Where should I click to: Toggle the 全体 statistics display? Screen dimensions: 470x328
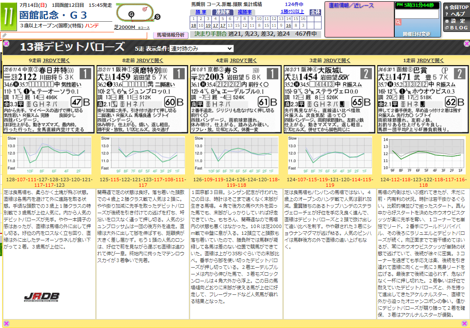point(315,12)
